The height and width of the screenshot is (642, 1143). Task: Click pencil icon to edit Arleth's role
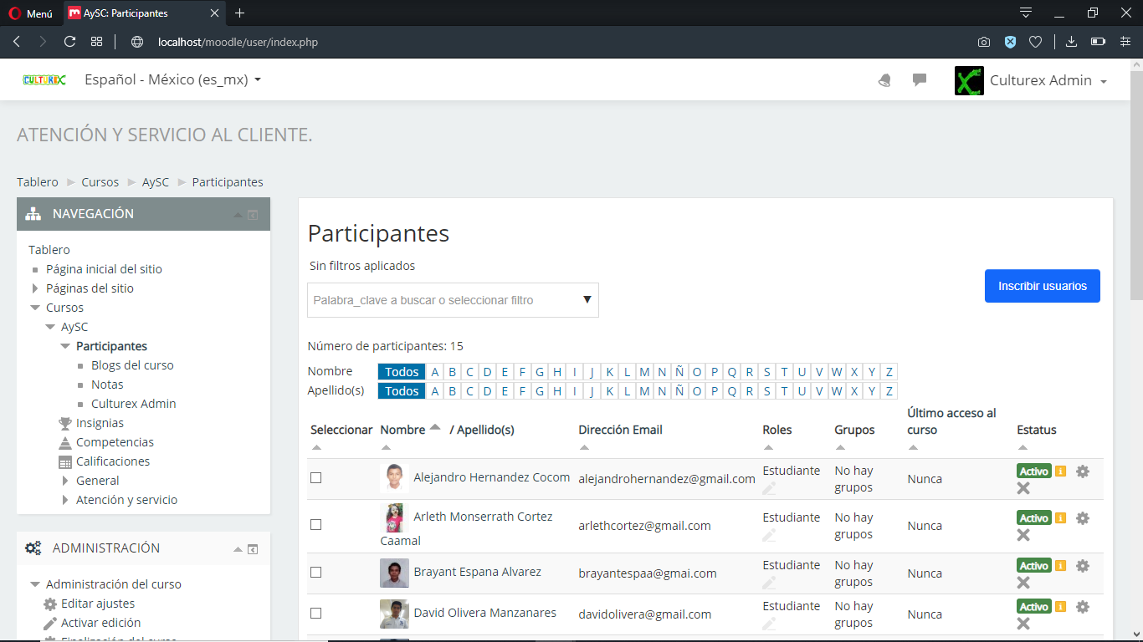[x=769, y=535]
